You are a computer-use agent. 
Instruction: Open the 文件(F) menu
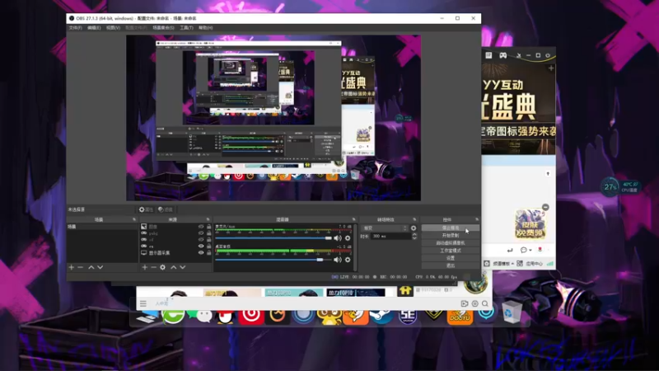click(x=75, y=28)
